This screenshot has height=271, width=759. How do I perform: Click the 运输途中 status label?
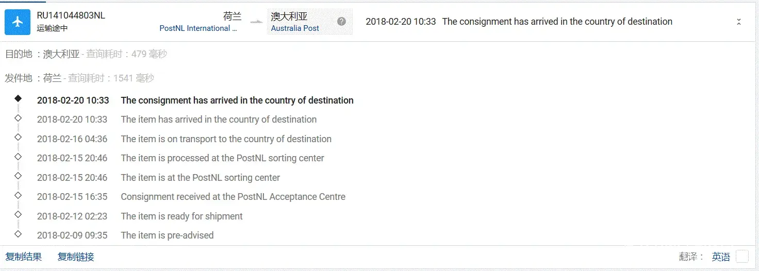point(52,28)
